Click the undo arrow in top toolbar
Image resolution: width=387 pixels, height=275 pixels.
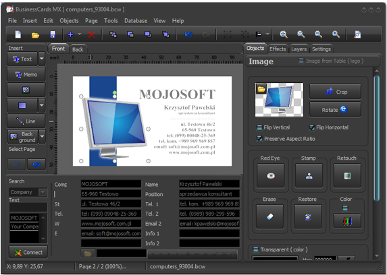pyautogui.click(x=188, y=34)
